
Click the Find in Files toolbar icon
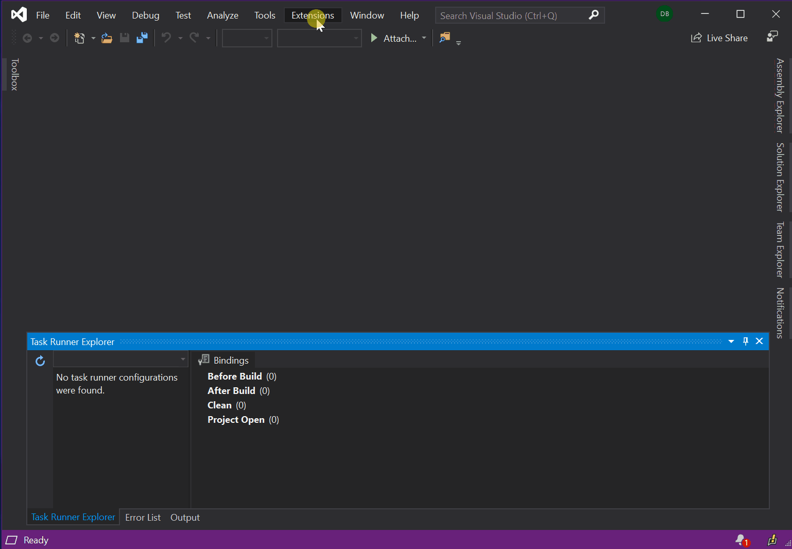tap(445, 38)
